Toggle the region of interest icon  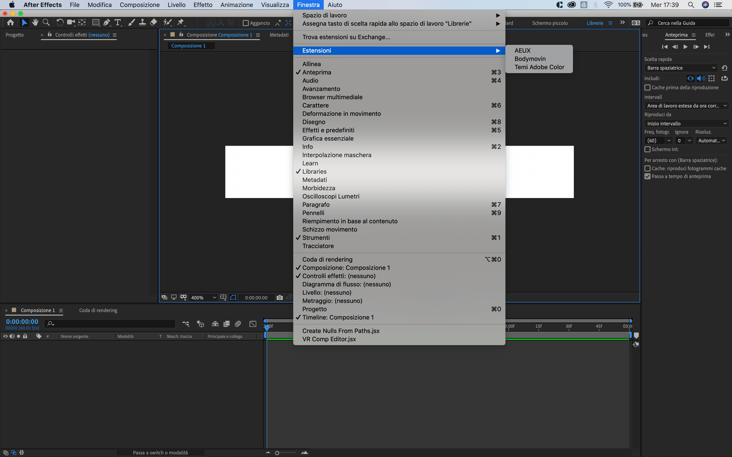(x=233, y=298)
